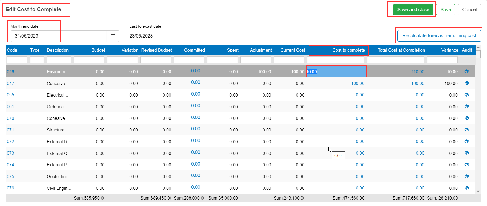487x206 pixels.
Task: Click total cost 100.00 for code 047
Action: click(418, 83)
